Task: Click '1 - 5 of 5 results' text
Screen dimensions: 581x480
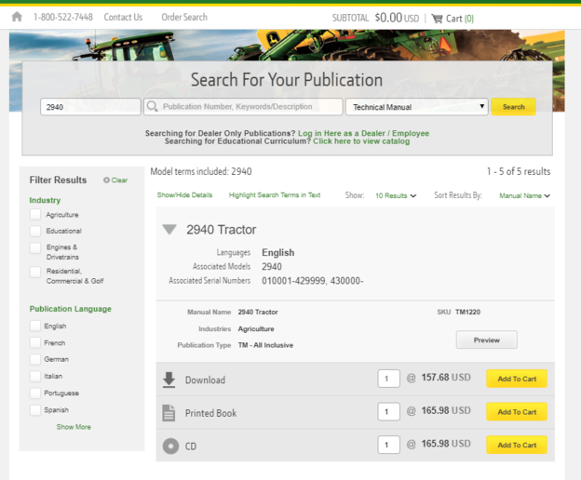Action: (519, 171)
